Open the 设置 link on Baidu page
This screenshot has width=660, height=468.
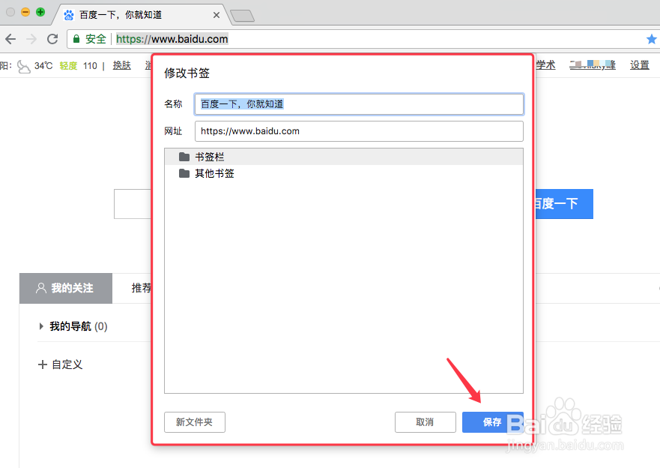pos(639,65)
